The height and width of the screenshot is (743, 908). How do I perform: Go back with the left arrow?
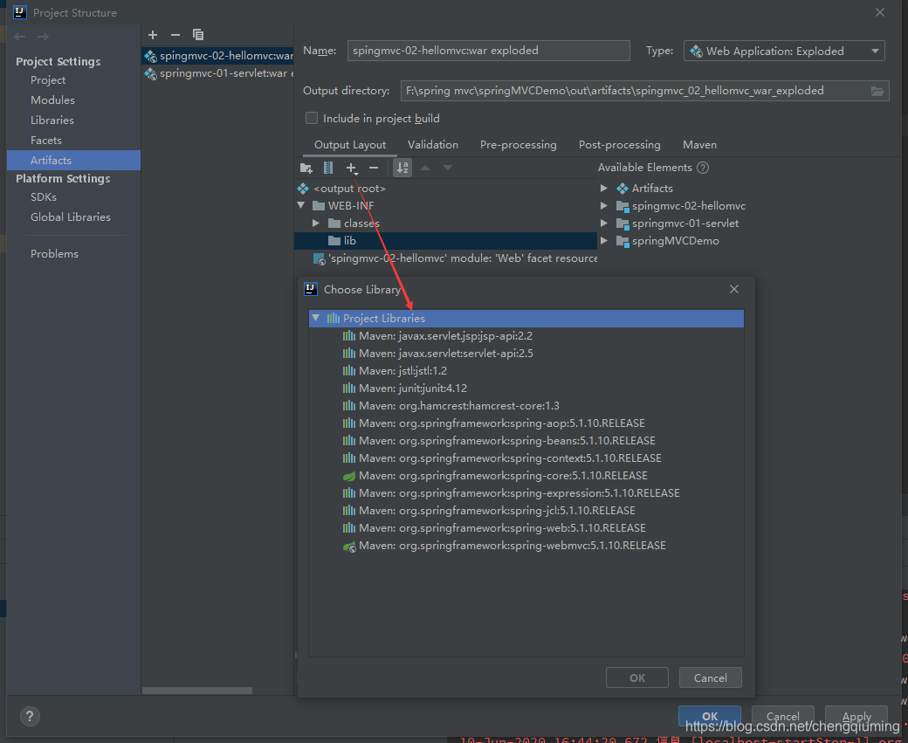(20, 37)
